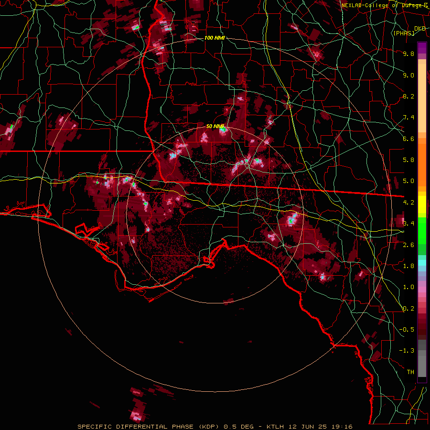Select the gray color bar segment near TH
The image size is (430, 430).
[422, 367]
